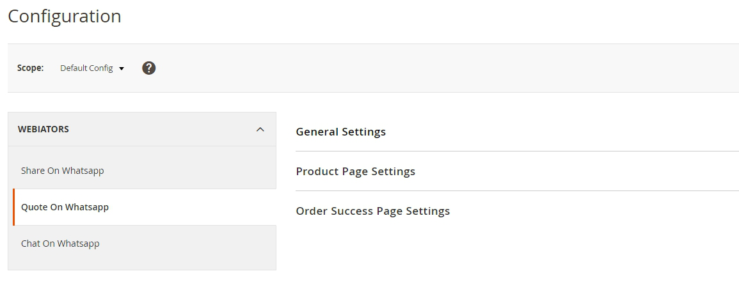Open the Default Config scope dropdown

pyautogui.click(x=86, y=68)
